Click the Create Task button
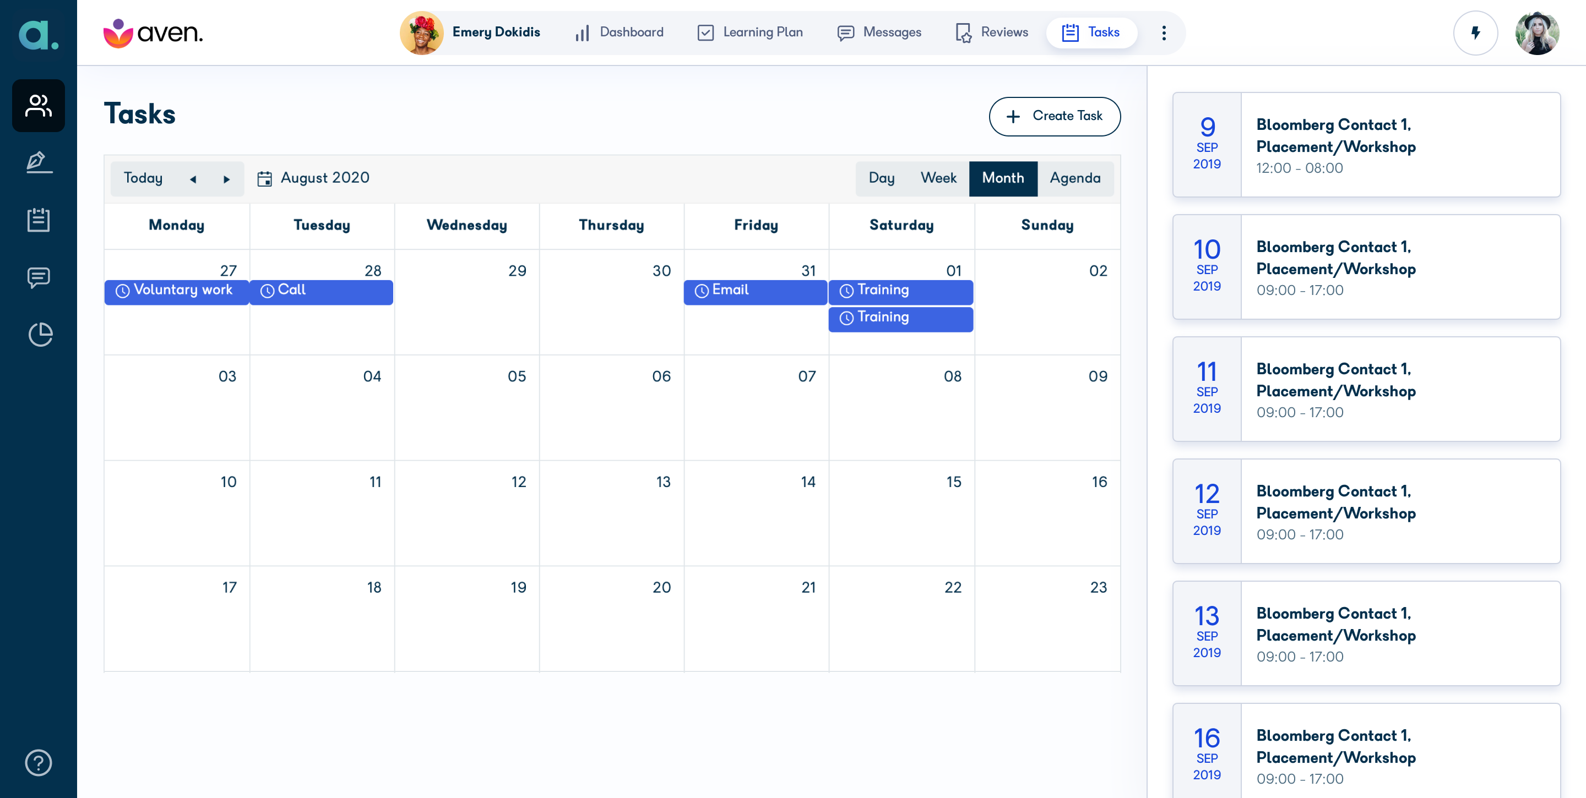The image size is (1586, 798). click(x=1054, y=116)
